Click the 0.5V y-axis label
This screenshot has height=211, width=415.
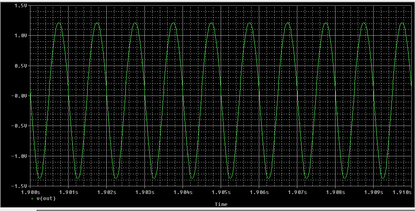click(x=20, y=66)
